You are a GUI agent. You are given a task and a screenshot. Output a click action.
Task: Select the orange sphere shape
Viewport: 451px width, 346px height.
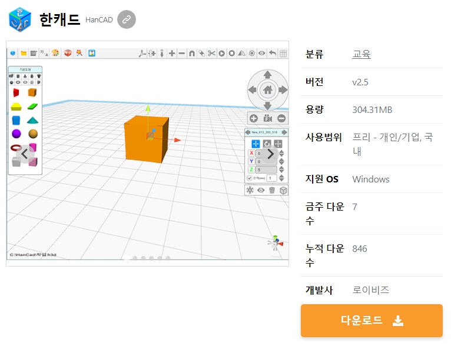tap(33, 134)
